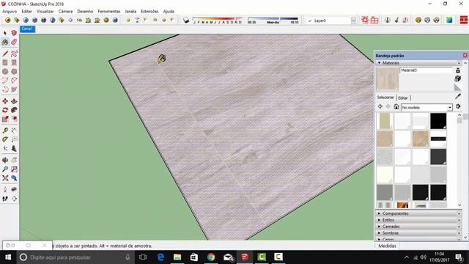Screen dimensions: 469x264
Task: Choose the Line pencil tool
Action: (5, 54)
